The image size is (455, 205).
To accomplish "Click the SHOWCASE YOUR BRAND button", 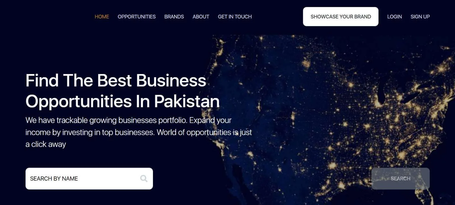I will [x=341, y=17].
